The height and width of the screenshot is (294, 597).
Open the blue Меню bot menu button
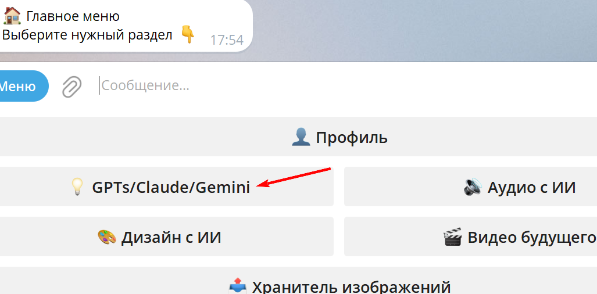[x=22, y=86]
